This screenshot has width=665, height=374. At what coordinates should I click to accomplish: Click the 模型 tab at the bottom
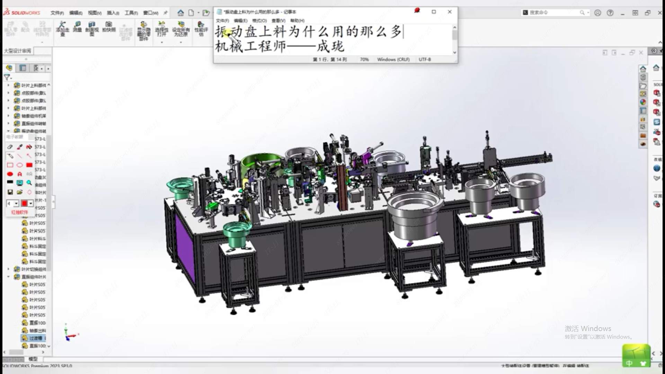pos(33,359)
